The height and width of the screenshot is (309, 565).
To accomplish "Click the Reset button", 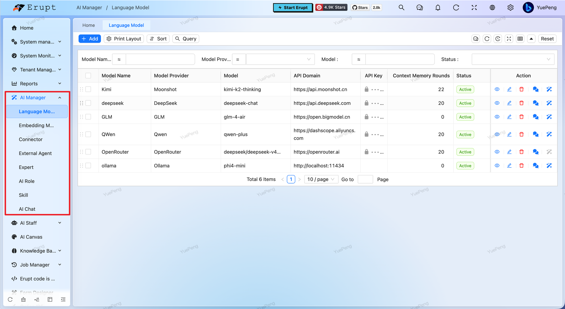I will tap(547, 39).
